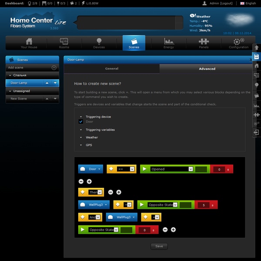Open the Rooms tab
261x261 pixels.
(64, 43)
